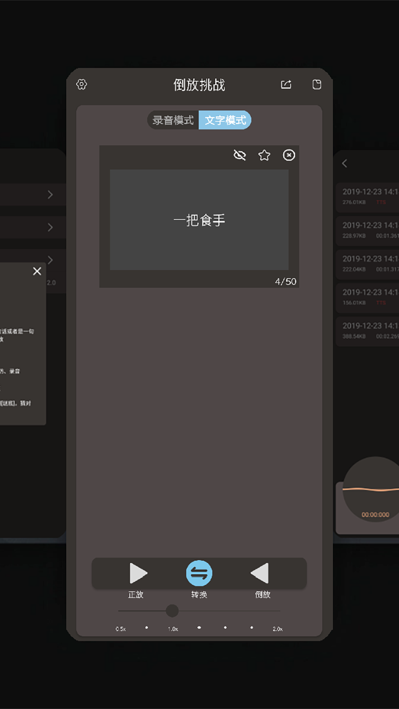The height and width of the screenshot is (709, 399).
Task: Favorite the text with star icon
Action: [x=264, y=155]
